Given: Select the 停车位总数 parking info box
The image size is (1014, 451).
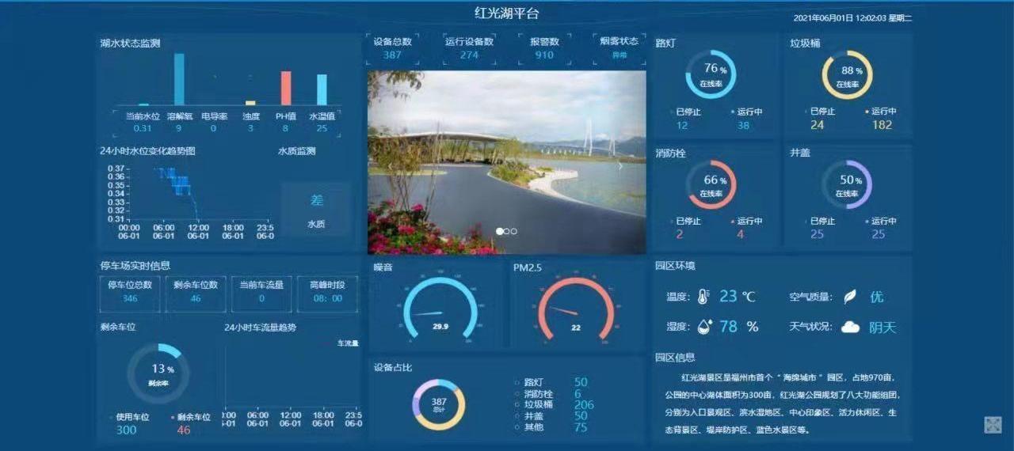Looking at the screenshot, I should pos(130,292).
